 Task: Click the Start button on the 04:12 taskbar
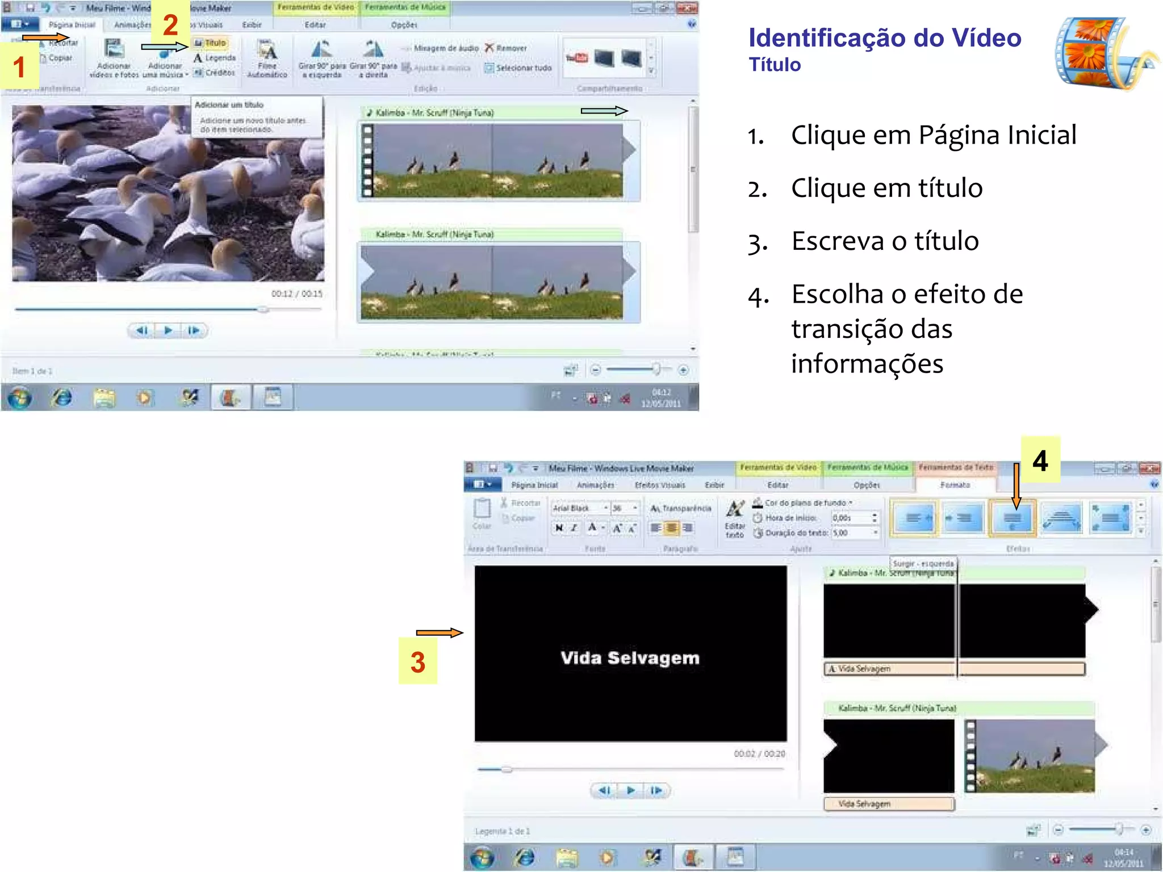tap(20, 398)
